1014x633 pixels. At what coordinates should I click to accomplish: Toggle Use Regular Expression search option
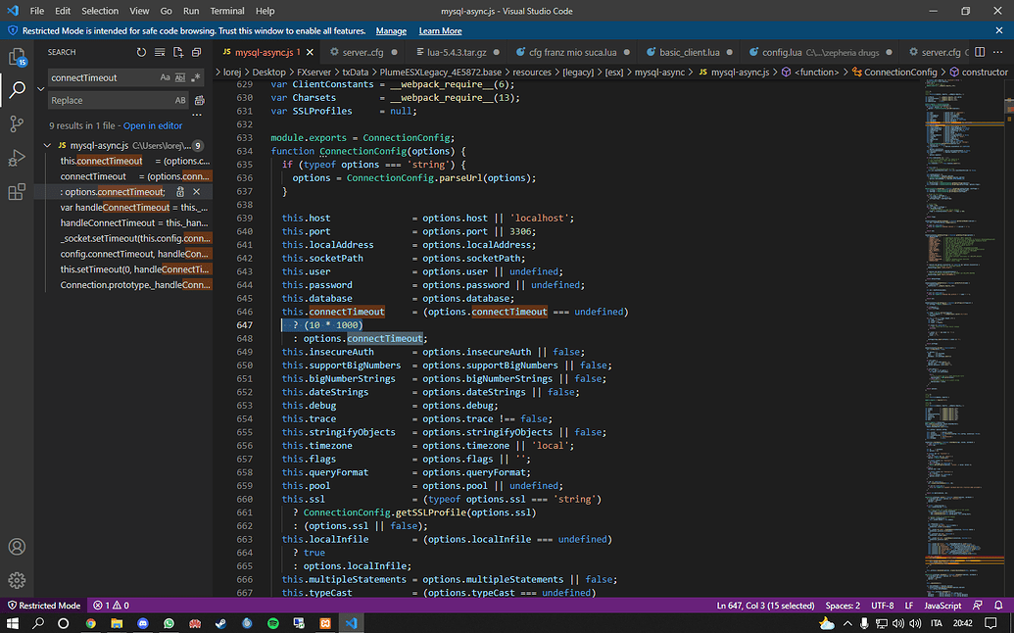(x=195, y=77)
